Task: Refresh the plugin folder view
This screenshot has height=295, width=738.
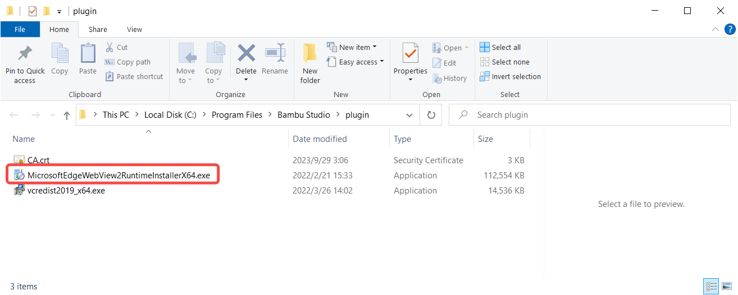Action: point(431,115)
